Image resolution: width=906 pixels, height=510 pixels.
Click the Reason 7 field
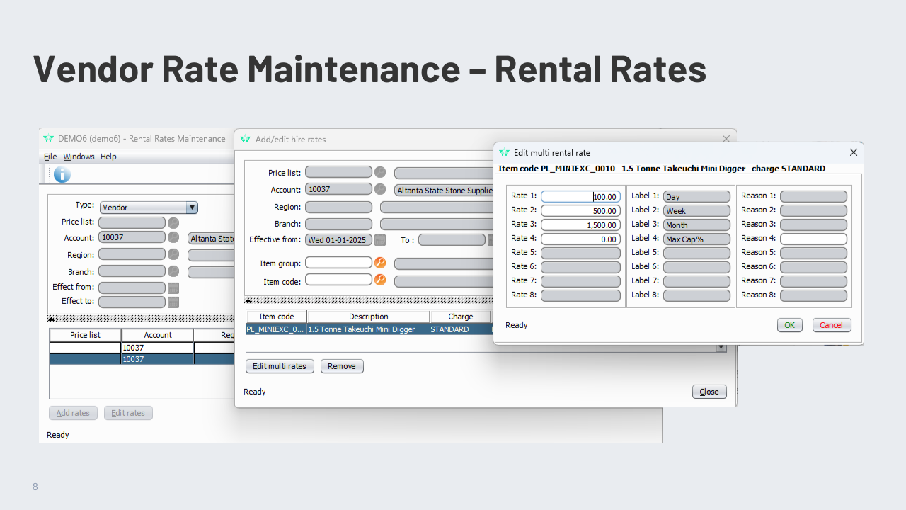tap(813, 281)
